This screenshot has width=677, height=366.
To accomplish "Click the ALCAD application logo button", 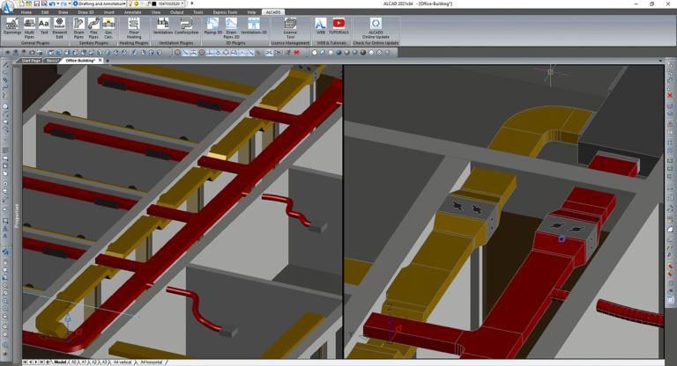I will click(x=7, y=7).
